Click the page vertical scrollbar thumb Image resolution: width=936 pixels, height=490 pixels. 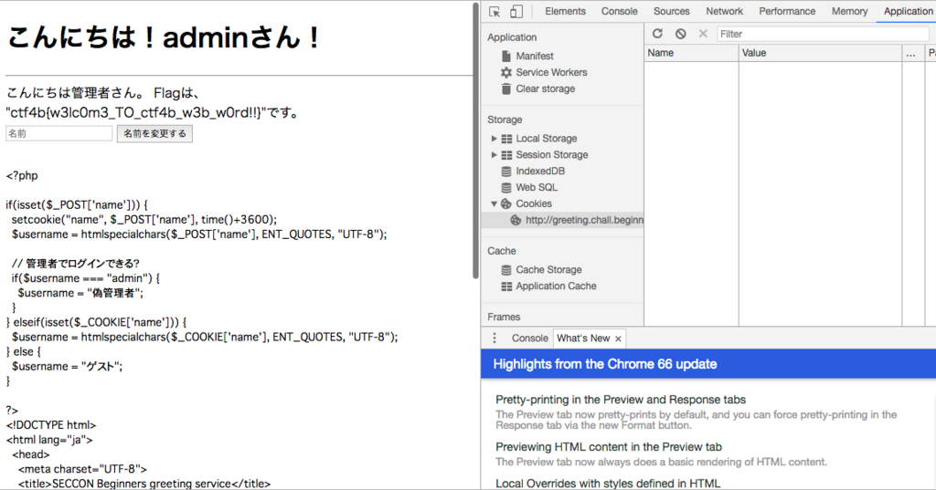475,141
